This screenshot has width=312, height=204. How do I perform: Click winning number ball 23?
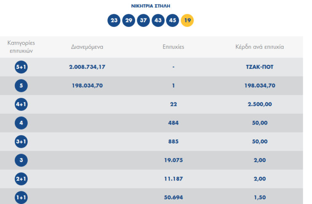pyautogui.click(x=114, y=20)
